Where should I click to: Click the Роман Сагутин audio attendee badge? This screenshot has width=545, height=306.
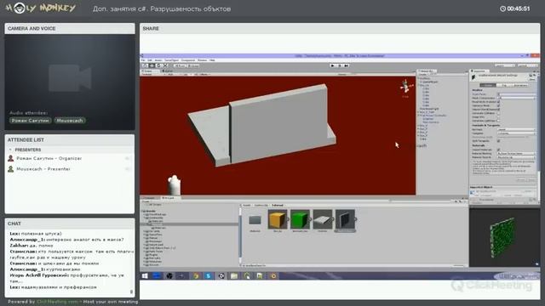point(31,121)
